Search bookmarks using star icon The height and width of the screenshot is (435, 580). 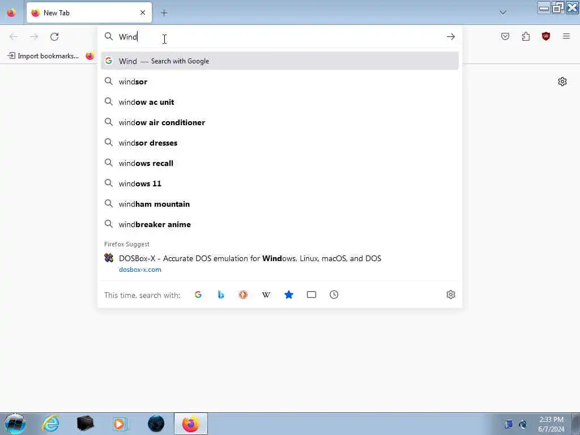coord(289,295)
